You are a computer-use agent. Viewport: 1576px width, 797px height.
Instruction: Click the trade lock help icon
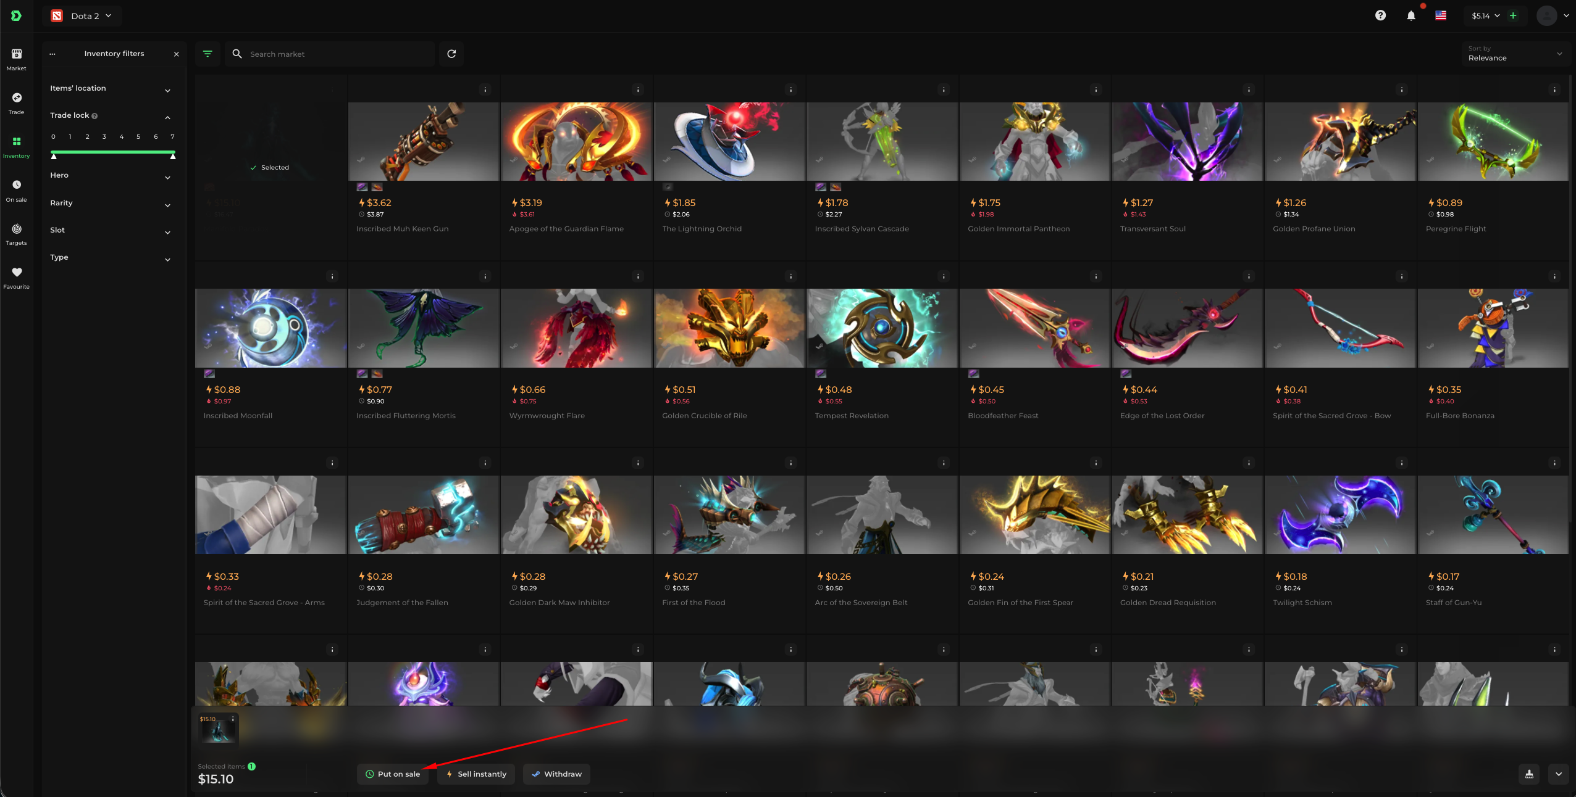pyautogui.click(x=94, y=116)
